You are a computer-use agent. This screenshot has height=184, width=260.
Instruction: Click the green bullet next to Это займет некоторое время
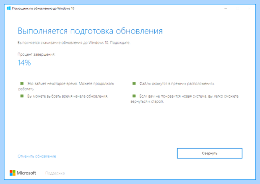(22, 83)
